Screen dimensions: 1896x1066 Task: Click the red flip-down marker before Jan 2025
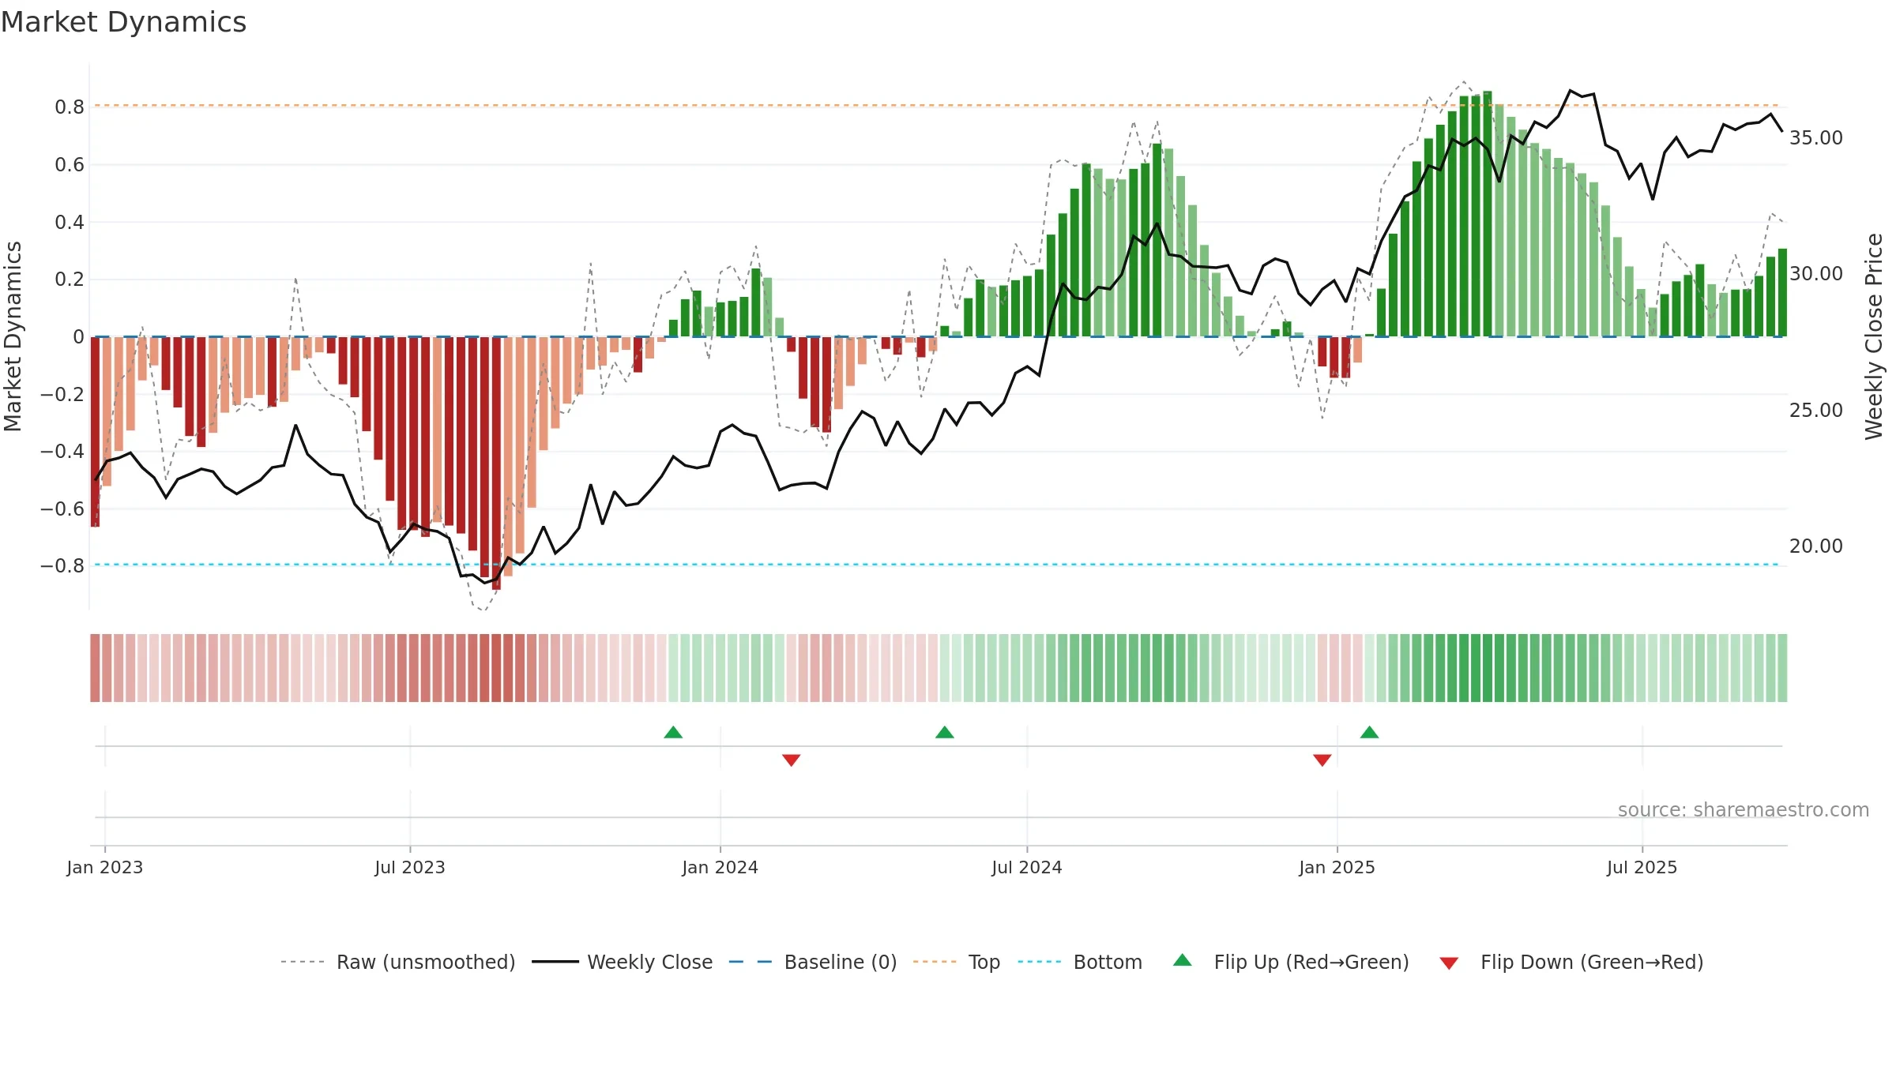(x=1322, y=760)
